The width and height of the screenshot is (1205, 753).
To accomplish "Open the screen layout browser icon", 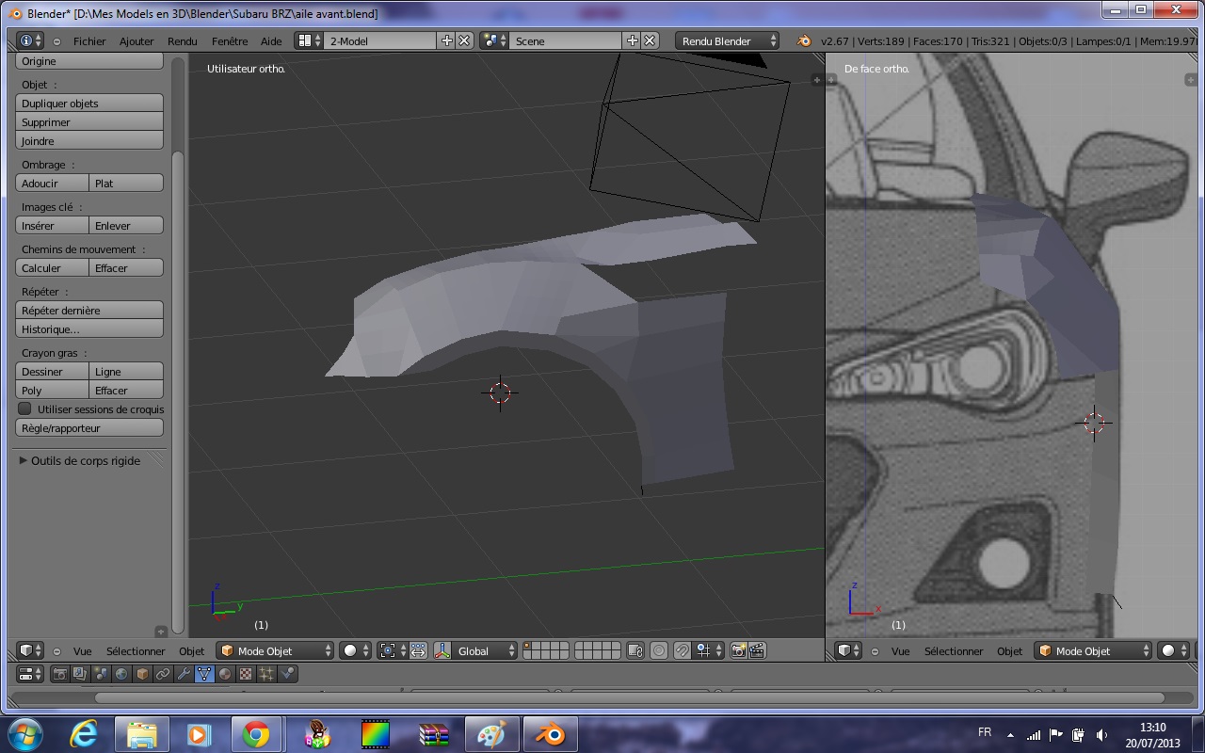I will point(309,40).
